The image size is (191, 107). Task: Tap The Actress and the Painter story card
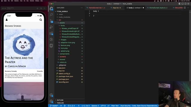24,54
